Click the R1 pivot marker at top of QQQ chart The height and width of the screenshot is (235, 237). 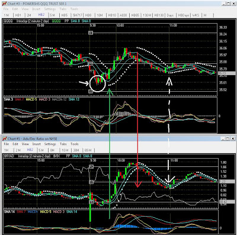click(x=91, y=33)
